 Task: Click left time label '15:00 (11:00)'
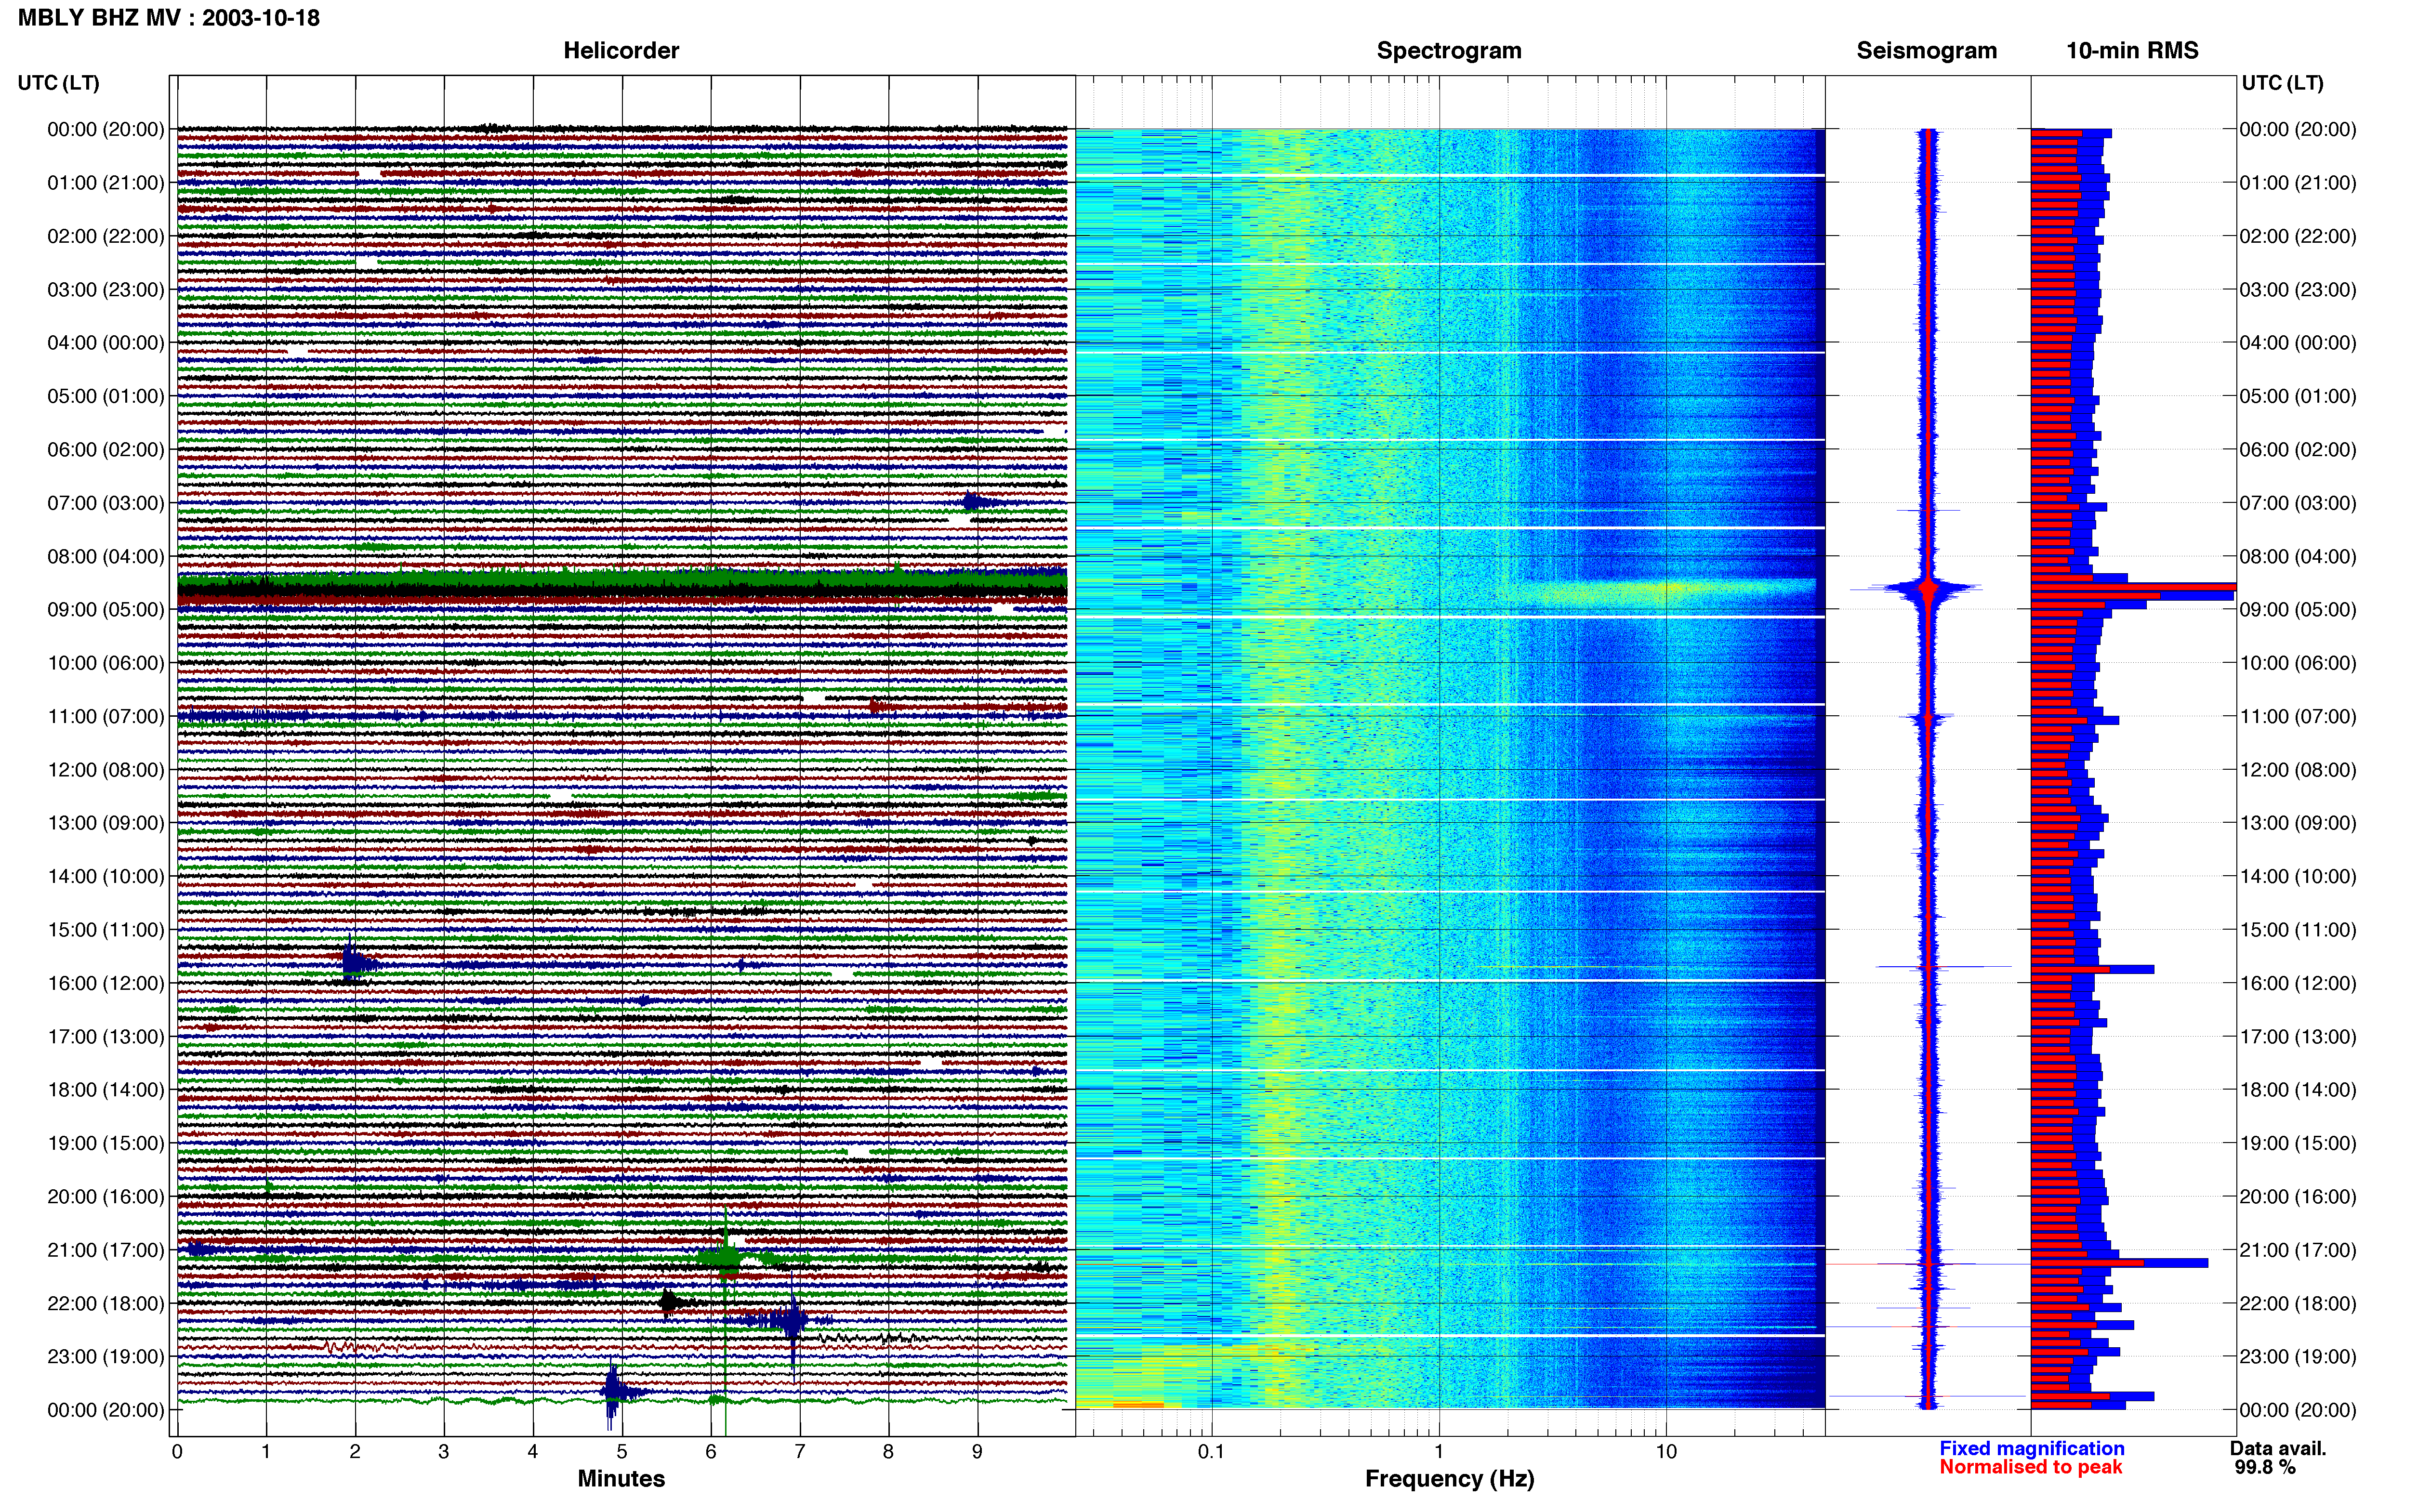[x=106, y=930]
